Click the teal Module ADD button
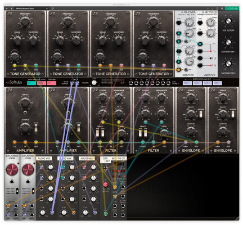Image resolution: width=243 pixels, height=225 pixels. (31, 83)
